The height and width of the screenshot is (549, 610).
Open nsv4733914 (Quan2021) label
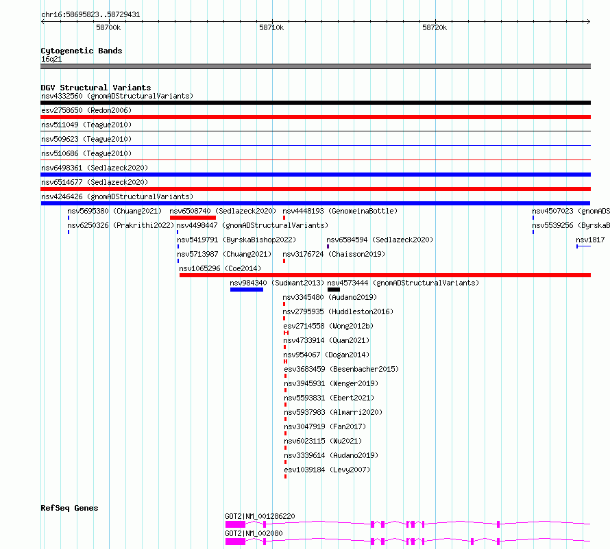(x=326, y=340)
